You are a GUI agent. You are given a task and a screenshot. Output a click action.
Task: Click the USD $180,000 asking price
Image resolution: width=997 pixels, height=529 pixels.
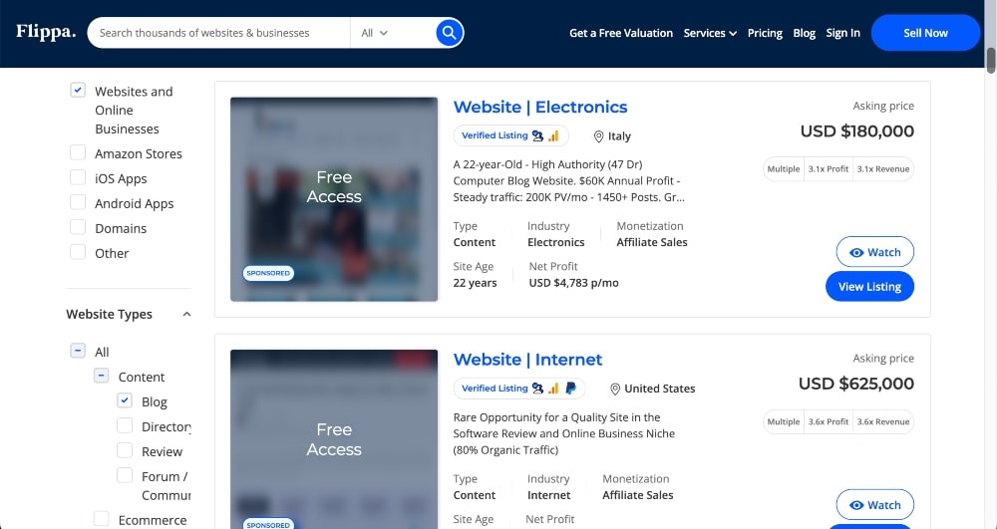(856, 131)
